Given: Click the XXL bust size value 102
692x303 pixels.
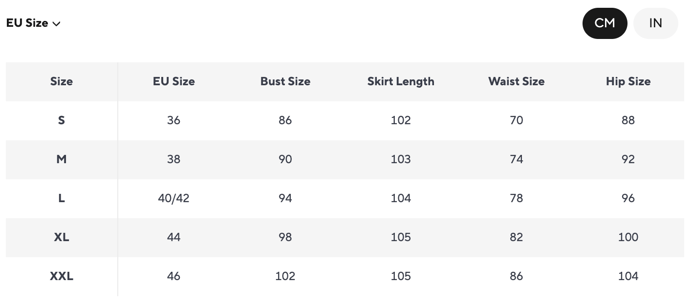Looking at the screenshot, I should point(285,276).
